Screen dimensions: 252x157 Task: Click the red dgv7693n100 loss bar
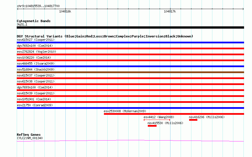[x=130, y=90]
